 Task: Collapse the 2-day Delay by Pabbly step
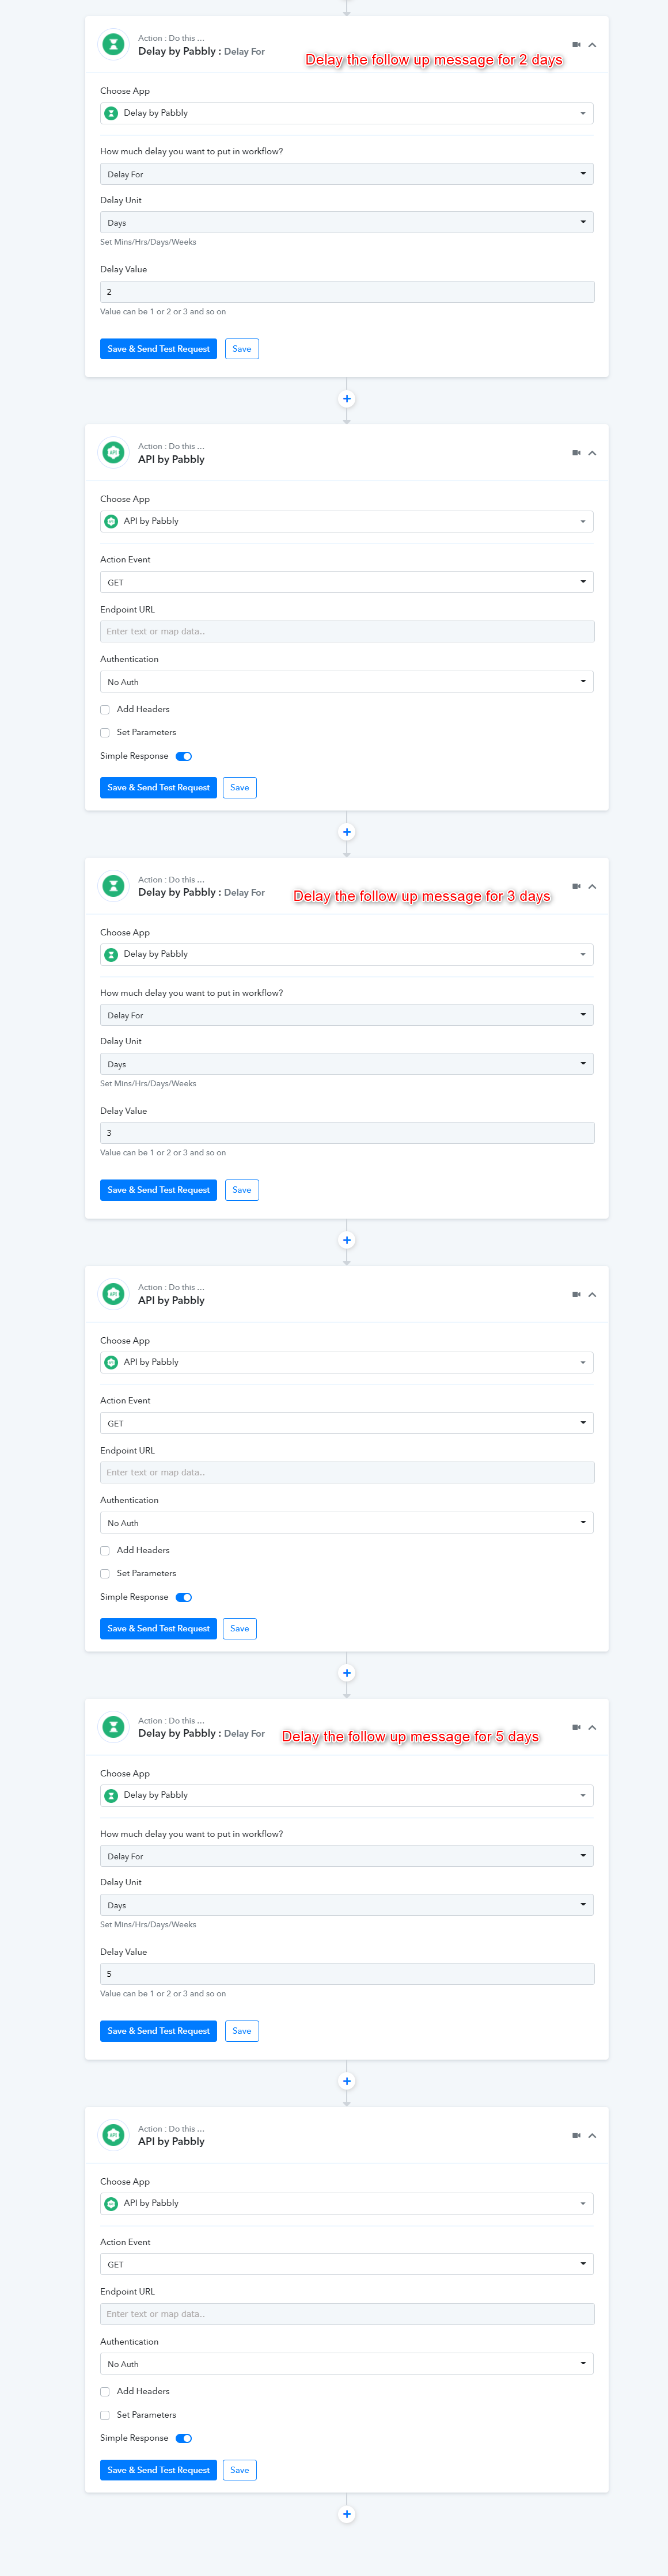click(592, 45)
